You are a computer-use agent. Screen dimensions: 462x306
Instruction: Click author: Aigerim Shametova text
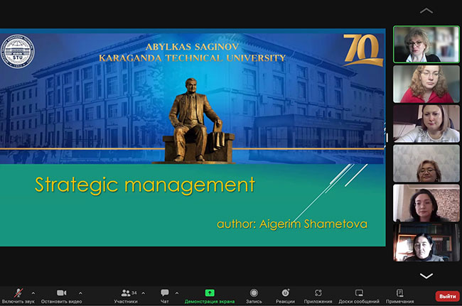tap(292, 224)
